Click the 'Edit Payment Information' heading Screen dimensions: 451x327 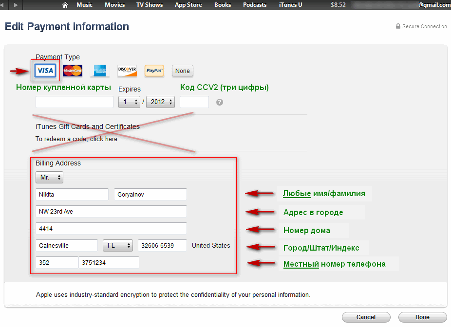[67, 26]
